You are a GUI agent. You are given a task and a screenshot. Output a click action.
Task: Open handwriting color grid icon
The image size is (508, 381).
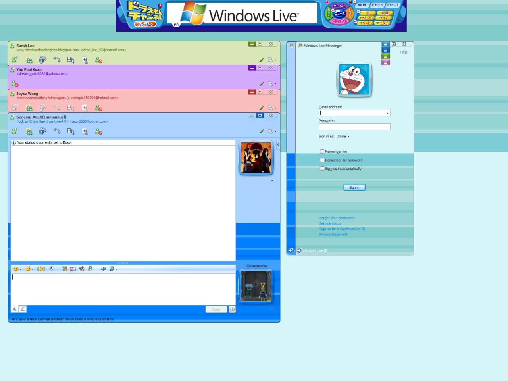(x=73, y=269)
